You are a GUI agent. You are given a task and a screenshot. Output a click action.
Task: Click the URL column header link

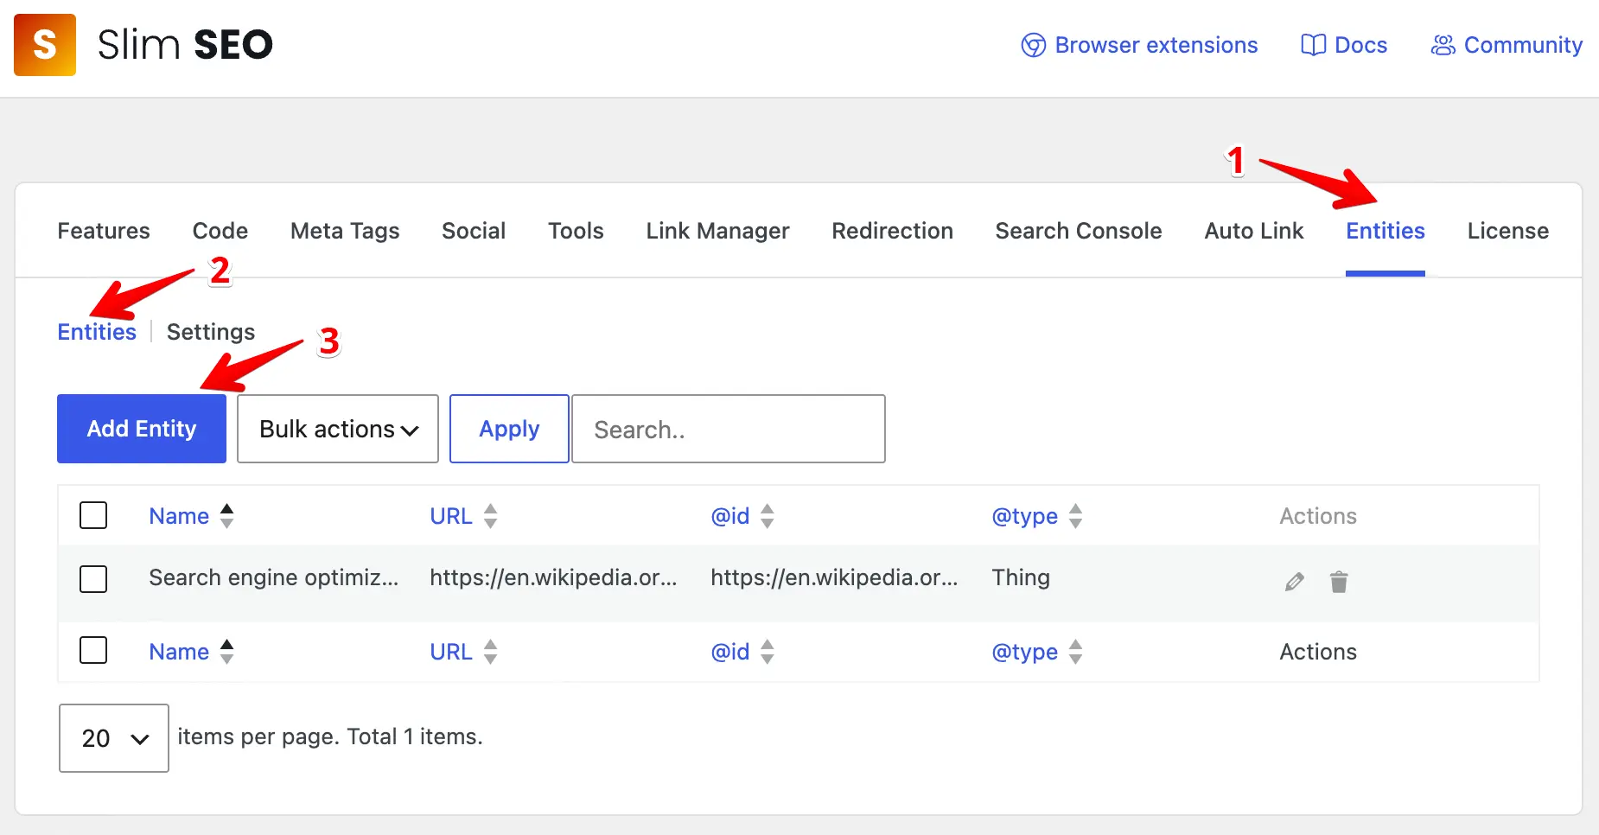451,516
